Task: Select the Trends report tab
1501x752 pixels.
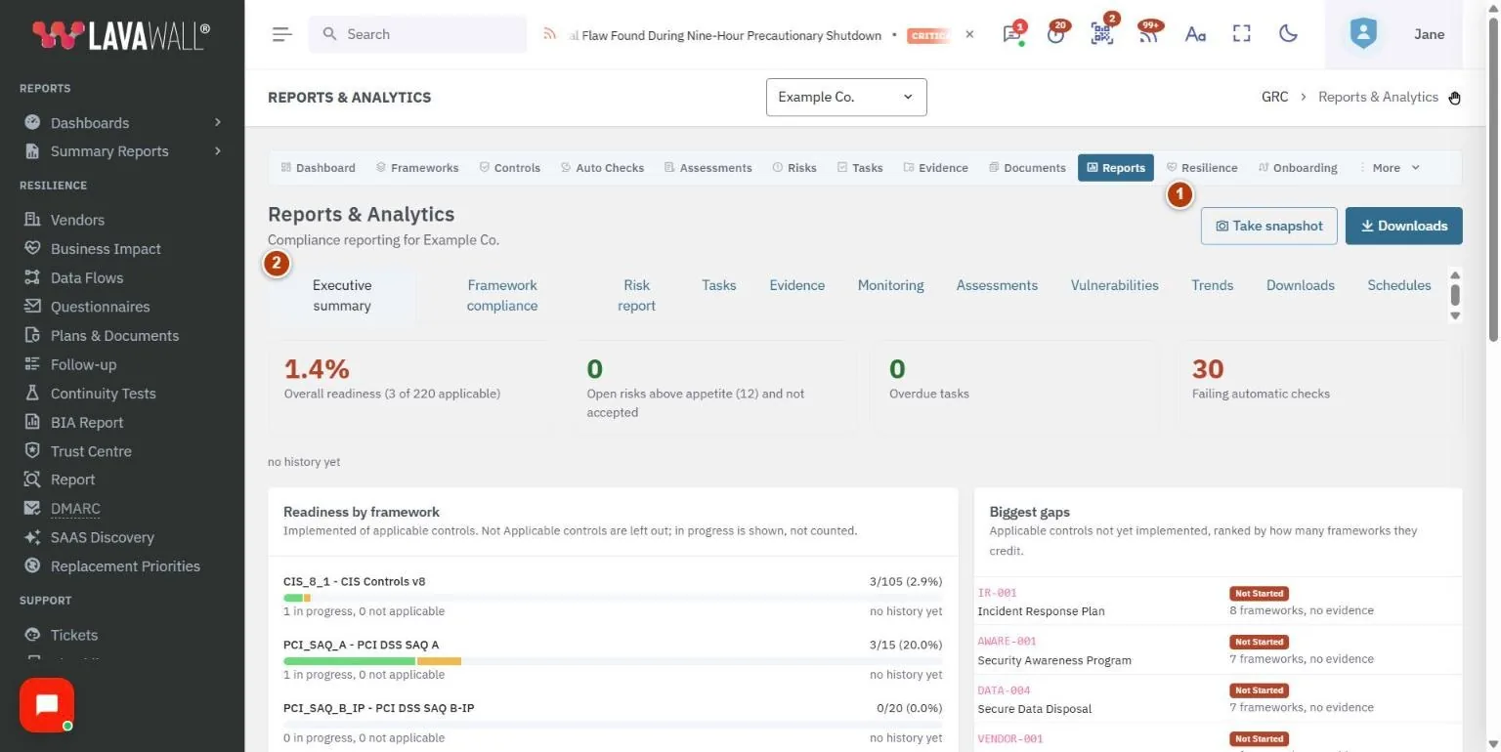Action: [x=1212, y=285]
